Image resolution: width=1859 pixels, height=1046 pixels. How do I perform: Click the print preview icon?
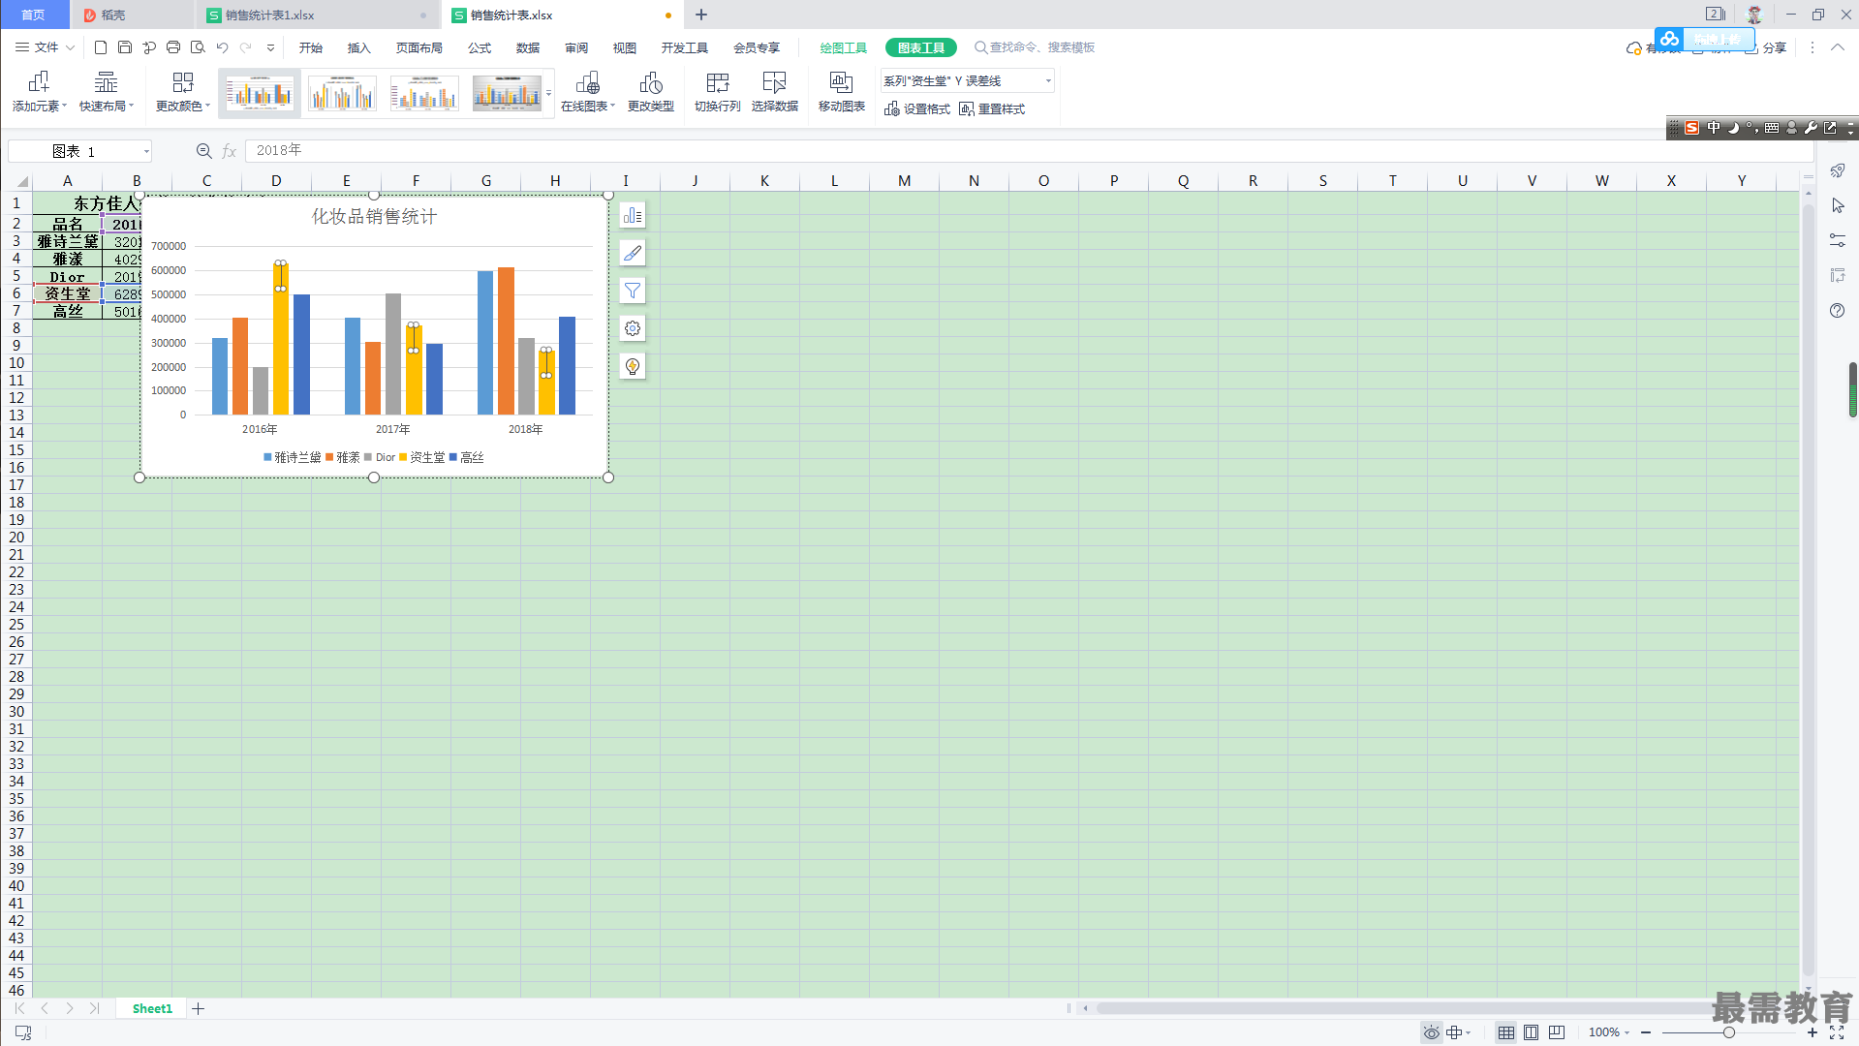[x=198, y=47]
